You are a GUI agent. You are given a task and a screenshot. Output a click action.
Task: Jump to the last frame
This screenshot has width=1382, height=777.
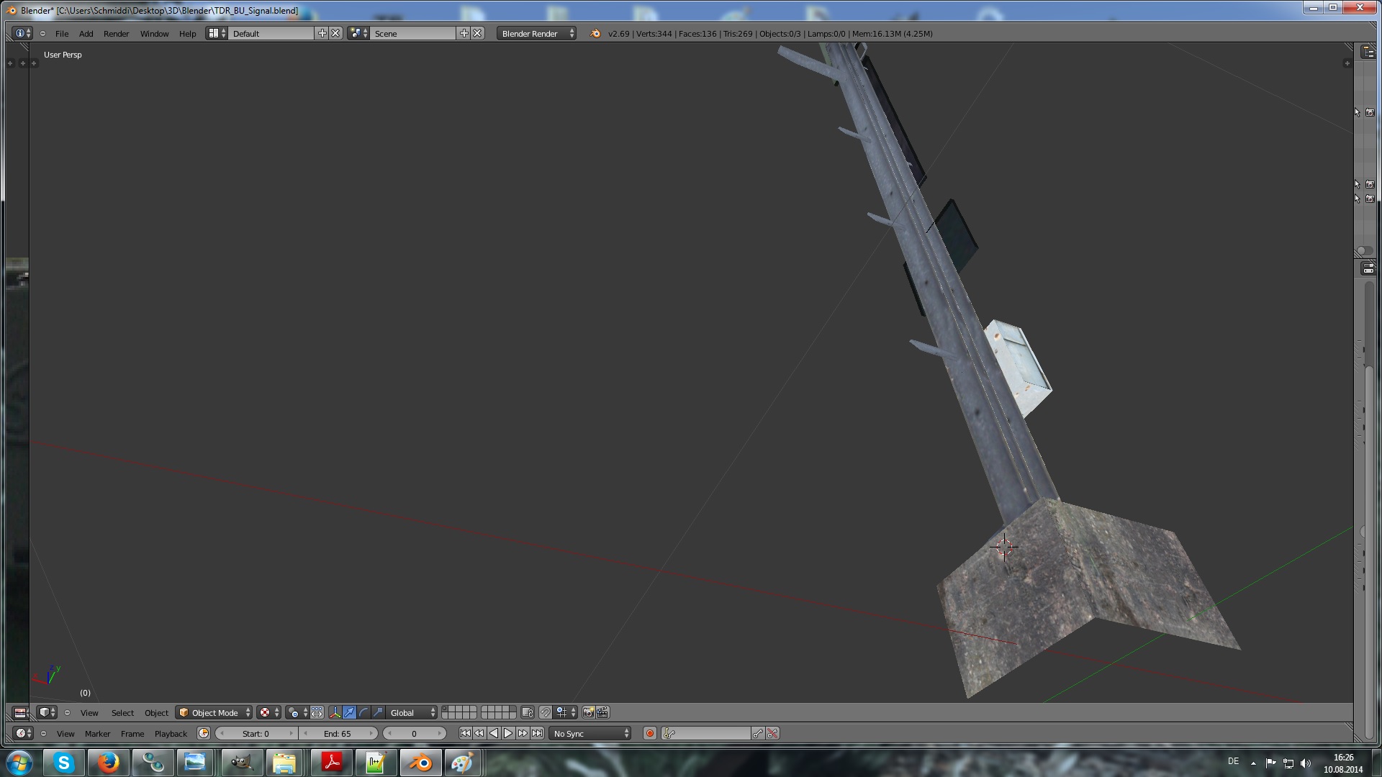[537, 733]
